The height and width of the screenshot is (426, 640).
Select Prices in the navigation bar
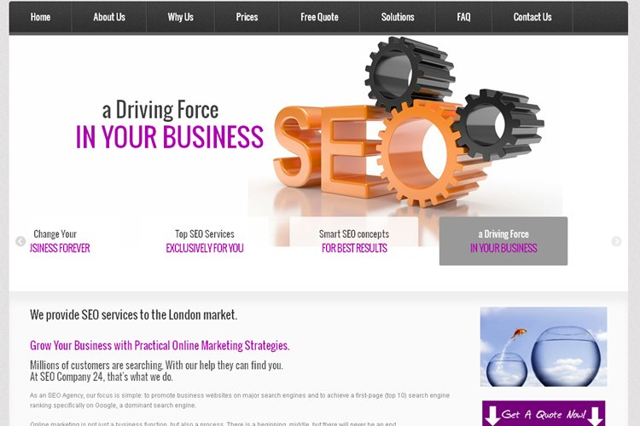247,17
